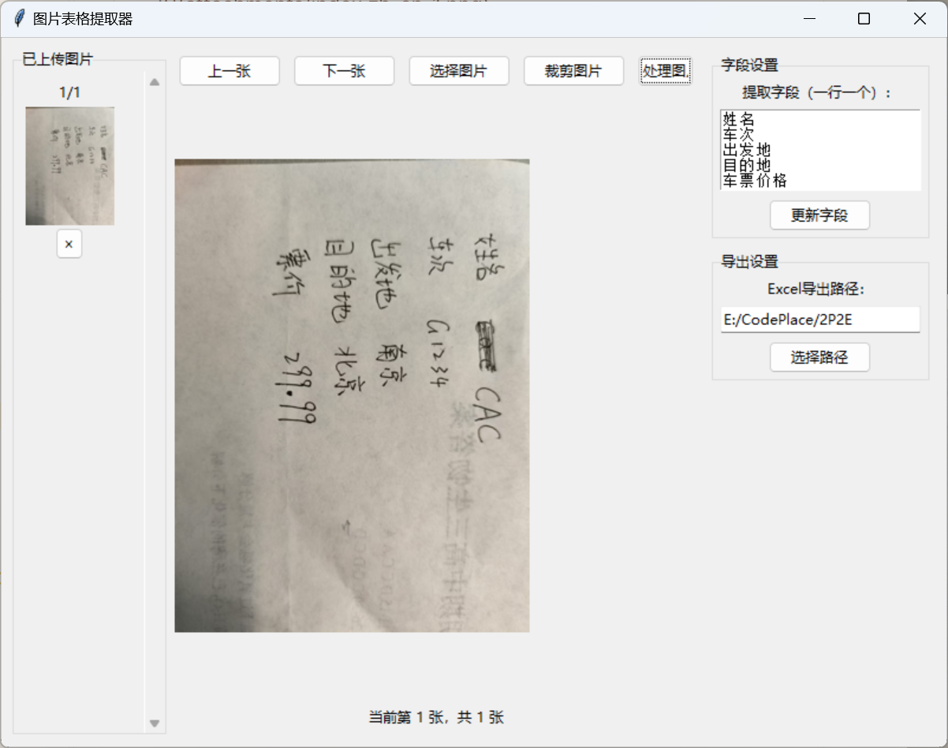Viewport: 948px width, 748px height.
Task: Click the large handwritten note preview image
Action: 352,395
